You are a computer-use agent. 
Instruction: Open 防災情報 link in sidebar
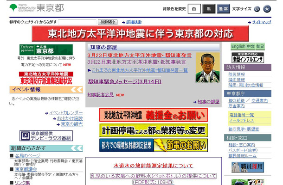[237, 74]
